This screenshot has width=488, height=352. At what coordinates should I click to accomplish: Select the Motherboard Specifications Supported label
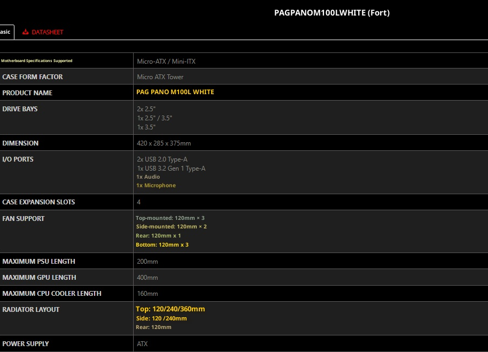point(37,61)
